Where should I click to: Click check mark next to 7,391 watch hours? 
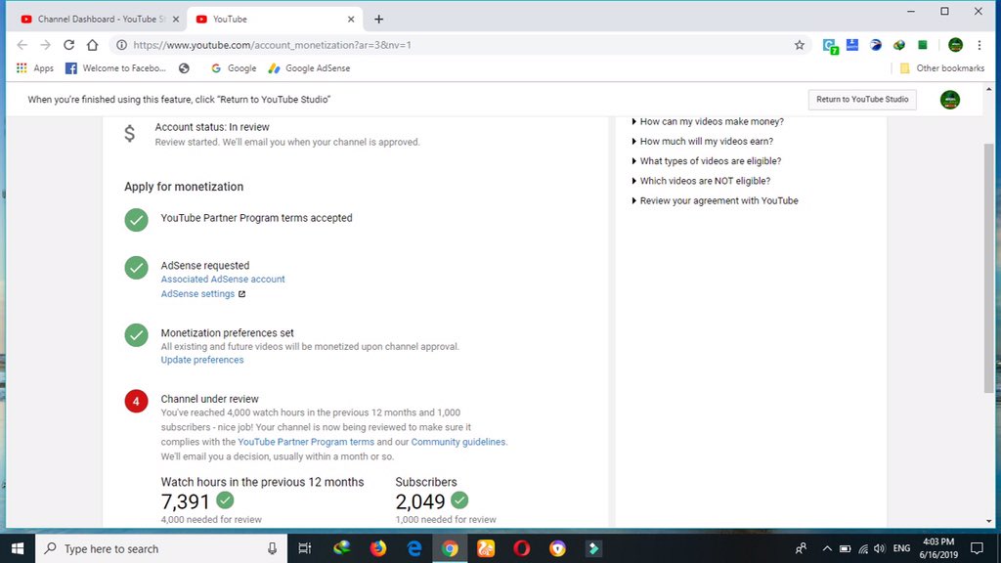[x=225, y=500]
